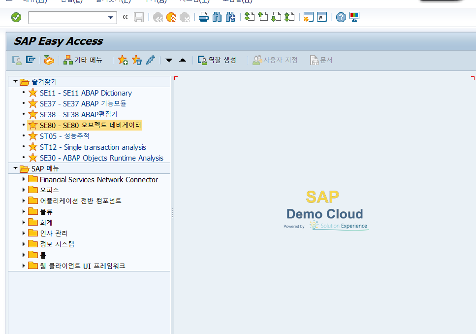Collapse the 즐겨찾기 favorites folder
The image size is (476, 334).
15,81
